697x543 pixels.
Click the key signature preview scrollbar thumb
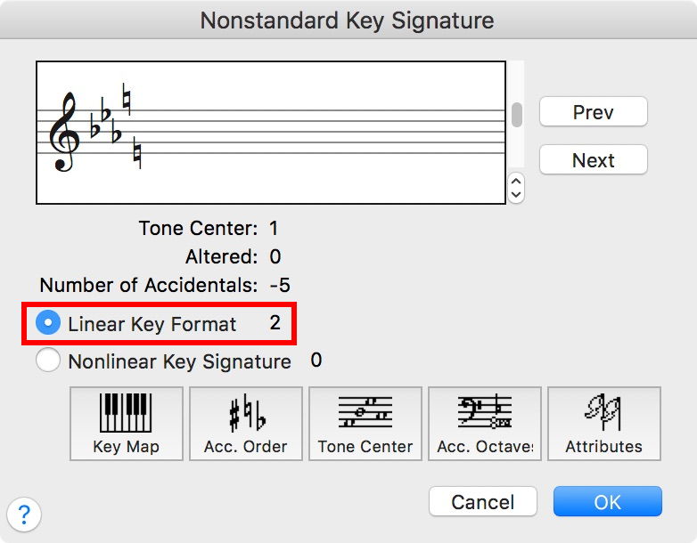tap(516, 114)
